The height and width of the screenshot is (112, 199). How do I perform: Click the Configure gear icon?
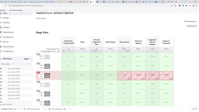[x=1, y=27]
